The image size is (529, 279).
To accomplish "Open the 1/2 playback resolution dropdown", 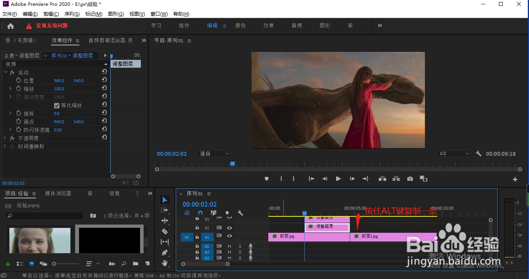I will click(454, 154).
